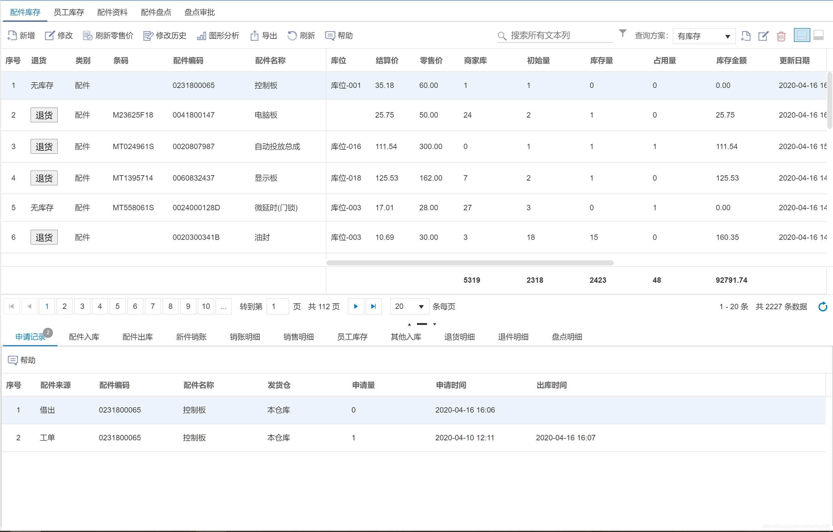Click the 新增 add icon
Screen dimensions: 833x532
(12, 36)
